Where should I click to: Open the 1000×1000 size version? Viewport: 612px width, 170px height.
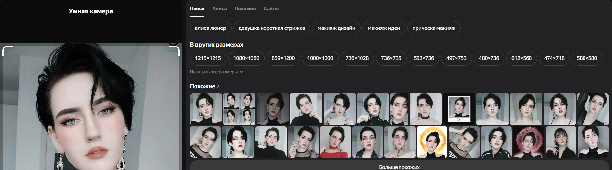click(x=320, y=58)
